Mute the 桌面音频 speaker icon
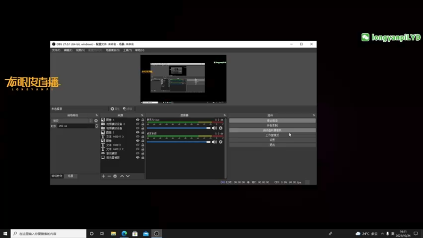The height and width of the screenshot is (238, 423). coord(214,142)
